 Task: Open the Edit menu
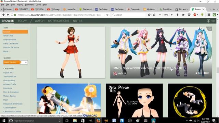tap(8, 4)
